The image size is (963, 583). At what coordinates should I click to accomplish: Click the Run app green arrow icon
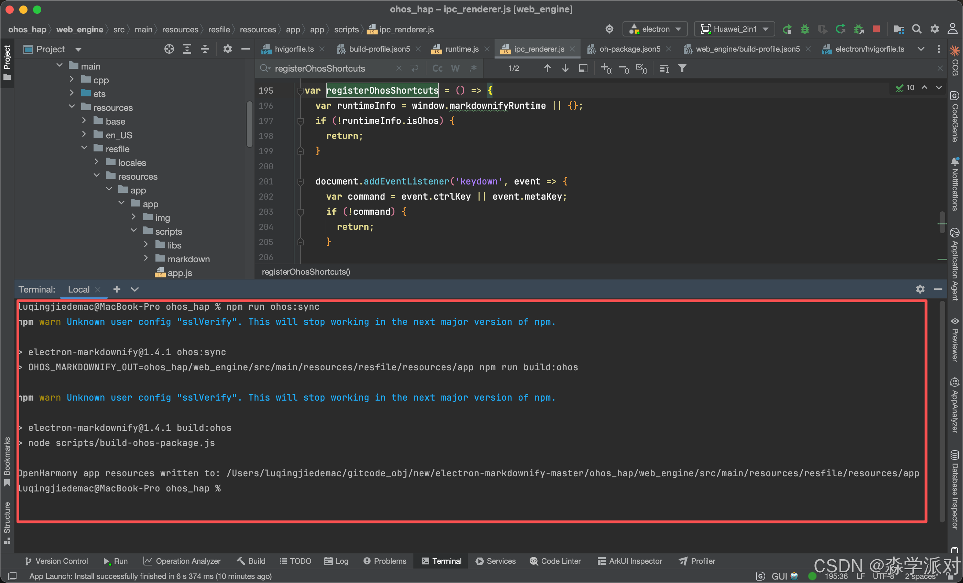tap(787, 29)
